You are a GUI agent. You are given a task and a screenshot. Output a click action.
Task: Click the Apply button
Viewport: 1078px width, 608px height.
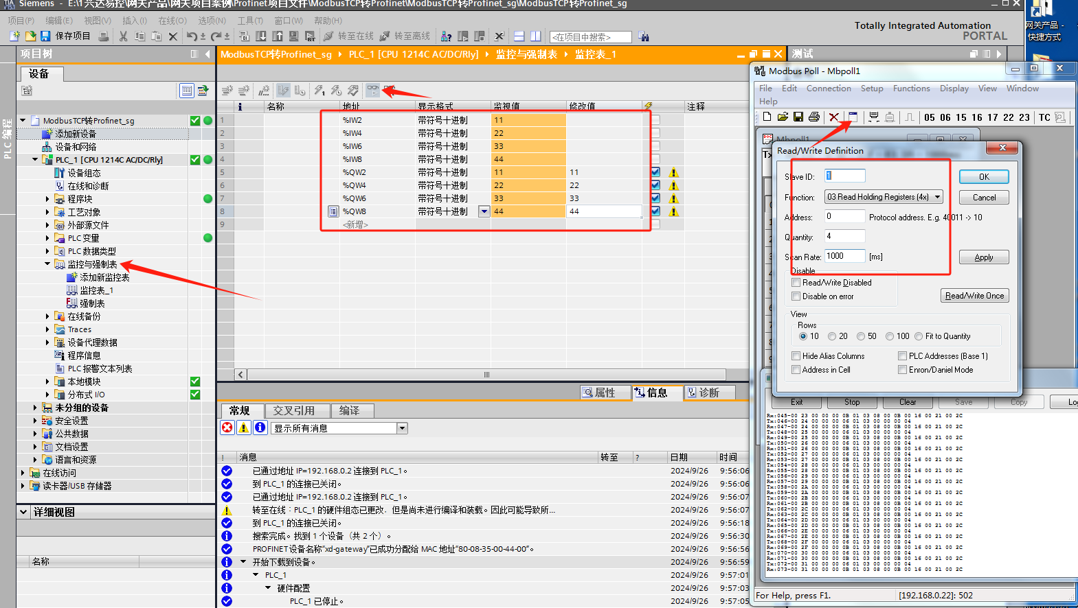tap(984, 257)
